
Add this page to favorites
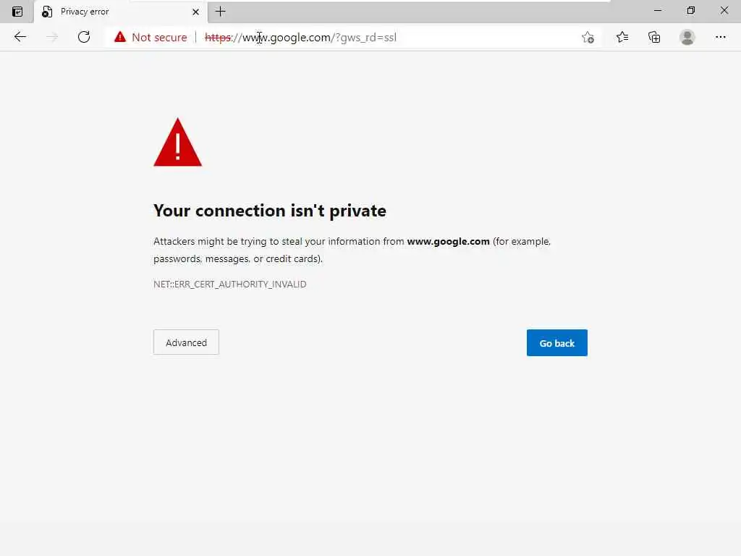click(x=588, y=37)
